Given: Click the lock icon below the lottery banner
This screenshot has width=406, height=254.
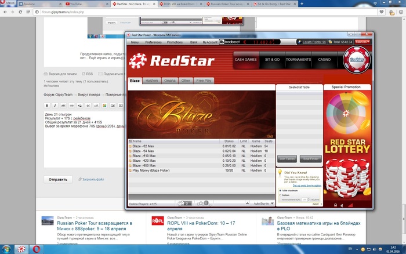Looking at the screenshot, I should point(335,205).
